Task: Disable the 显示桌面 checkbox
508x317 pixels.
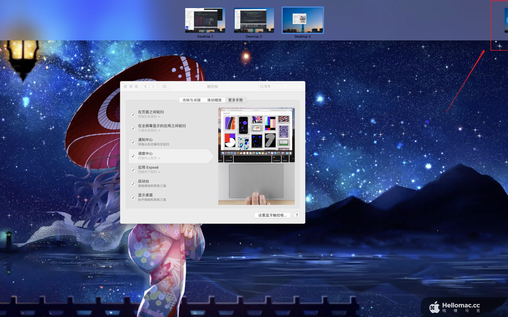Action: point(133,197)
